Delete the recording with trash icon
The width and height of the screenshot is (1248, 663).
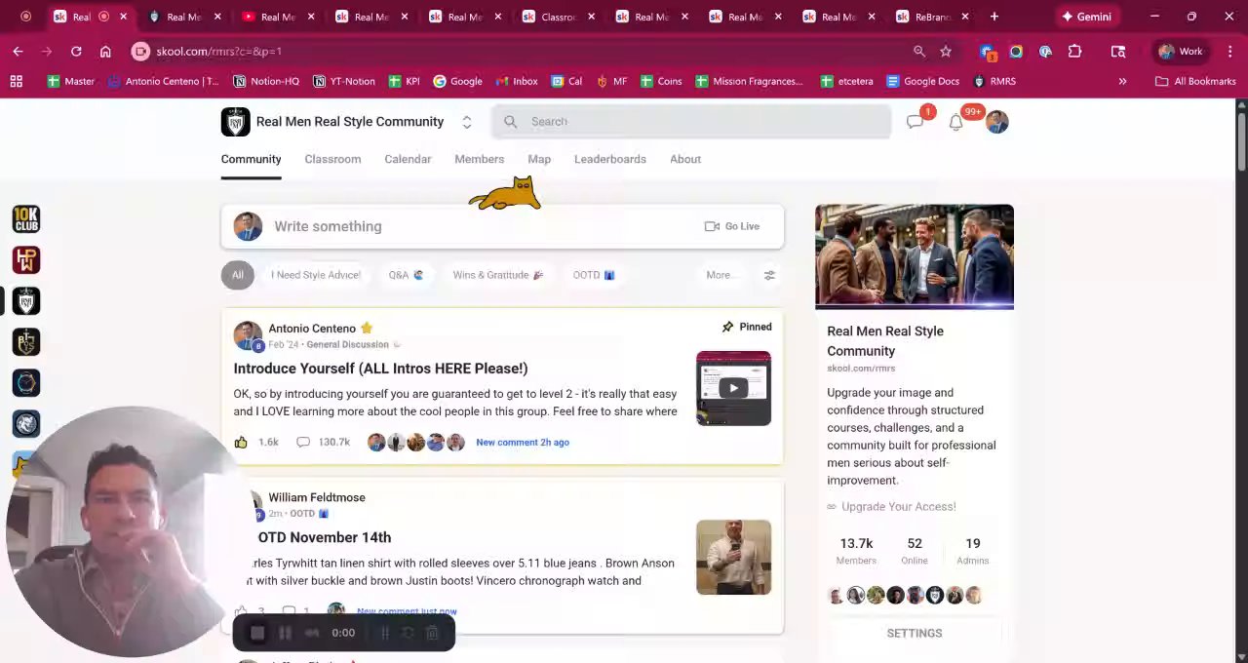pyautogui.click(x=432, y=633)
